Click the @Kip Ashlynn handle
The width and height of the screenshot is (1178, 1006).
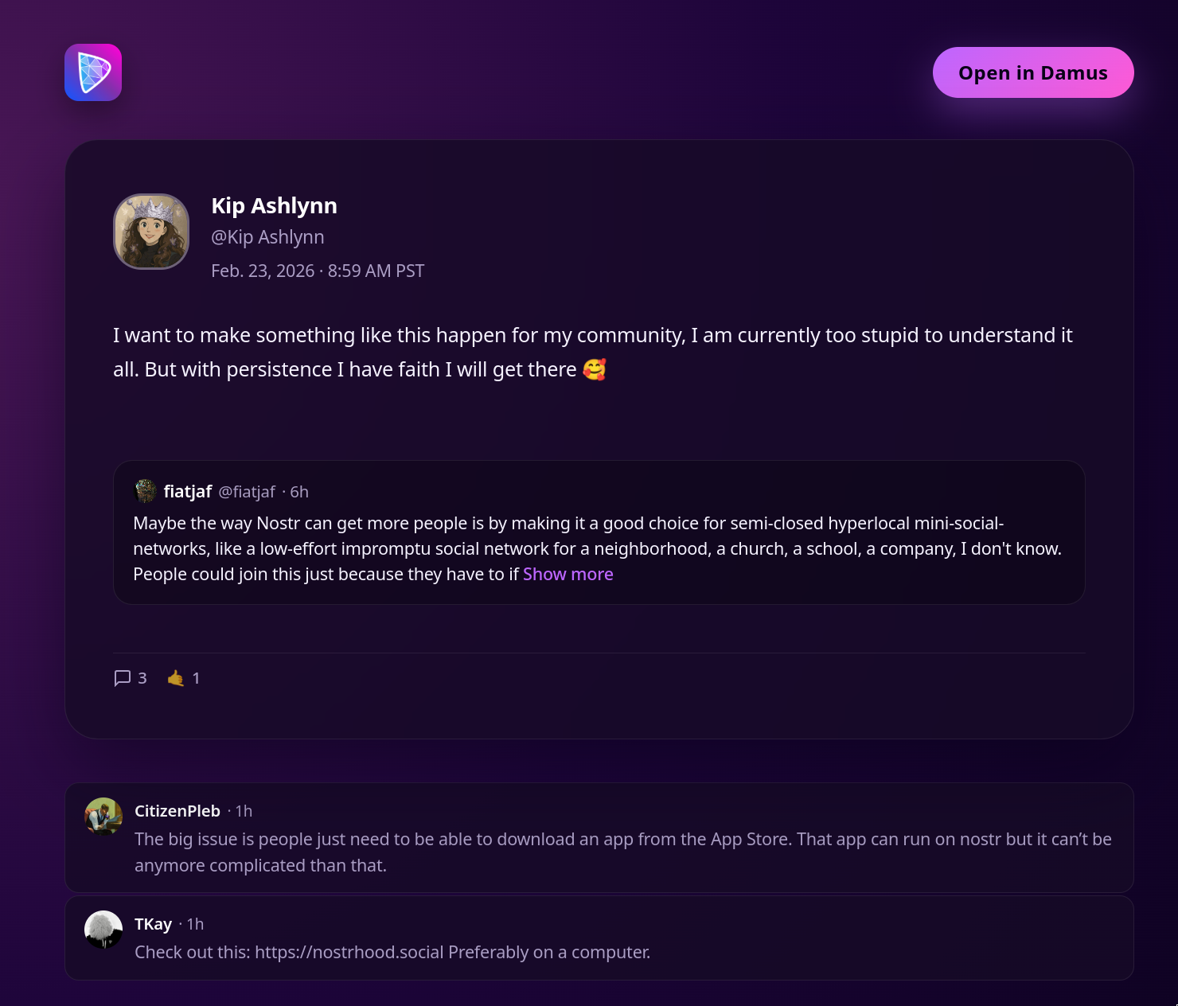[x=267, y=237]
